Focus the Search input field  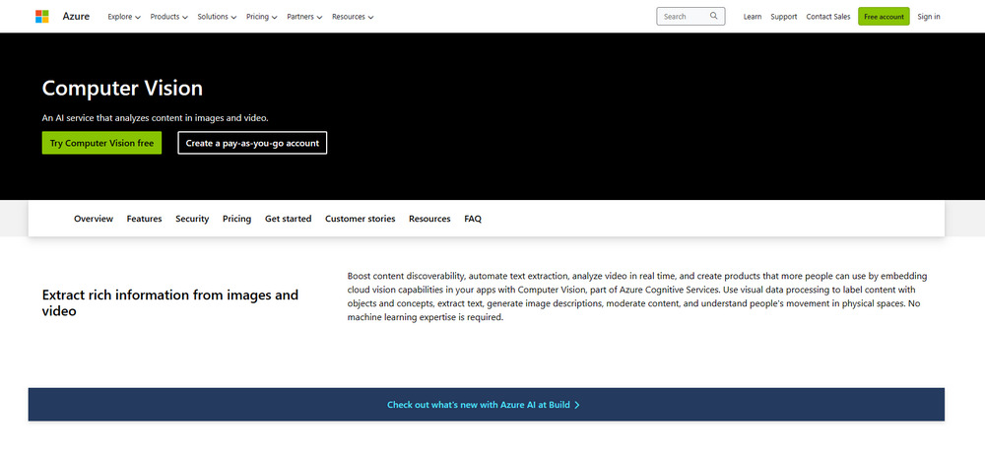690,17
